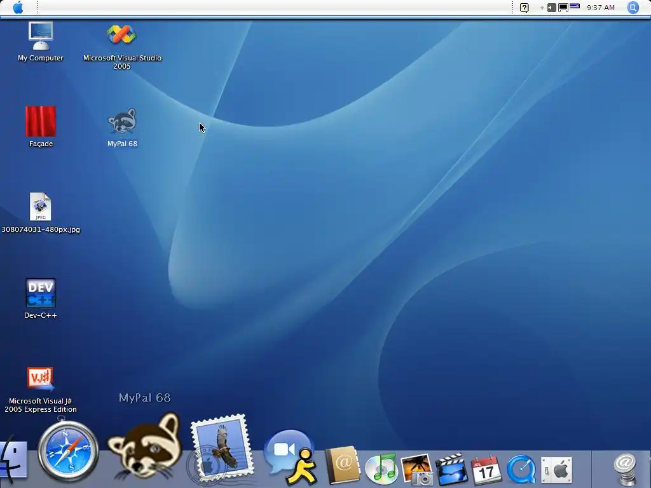Open Finder from the dock
Viewport: 651px width, 488px height.
click(14, 461)
